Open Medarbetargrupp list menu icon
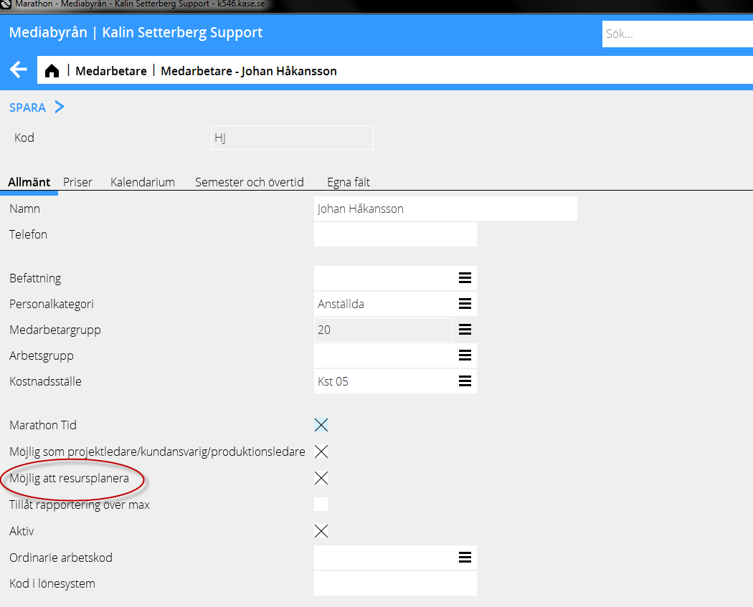This screenshot has width=753, height=607. (x=465, y=330)
